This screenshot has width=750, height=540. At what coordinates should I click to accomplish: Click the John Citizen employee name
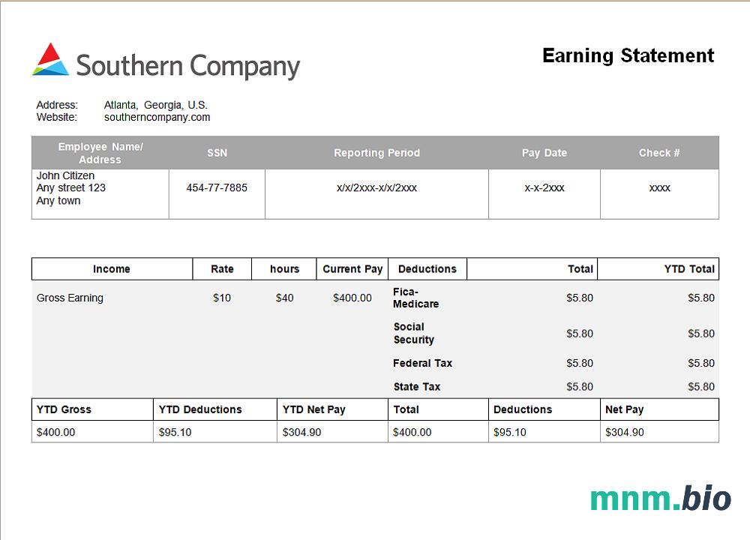66,175
